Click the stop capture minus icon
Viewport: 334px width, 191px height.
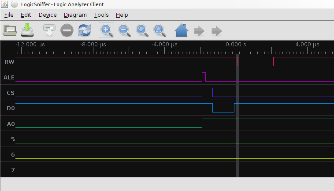tap(67, 30)
